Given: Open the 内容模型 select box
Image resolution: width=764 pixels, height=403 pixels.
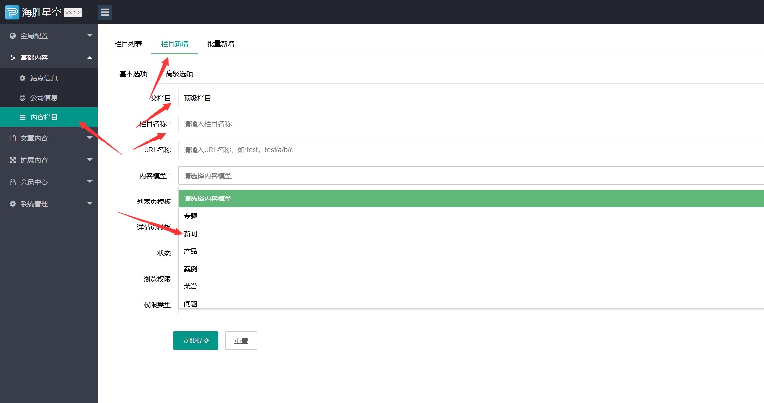Looking at the screenshot, I should pyautogui.click(x=471, y=176).
